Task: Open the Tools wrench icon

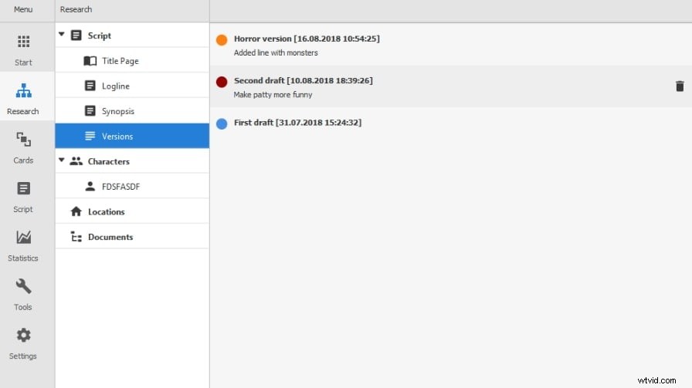Action: [x=23, y=286]
